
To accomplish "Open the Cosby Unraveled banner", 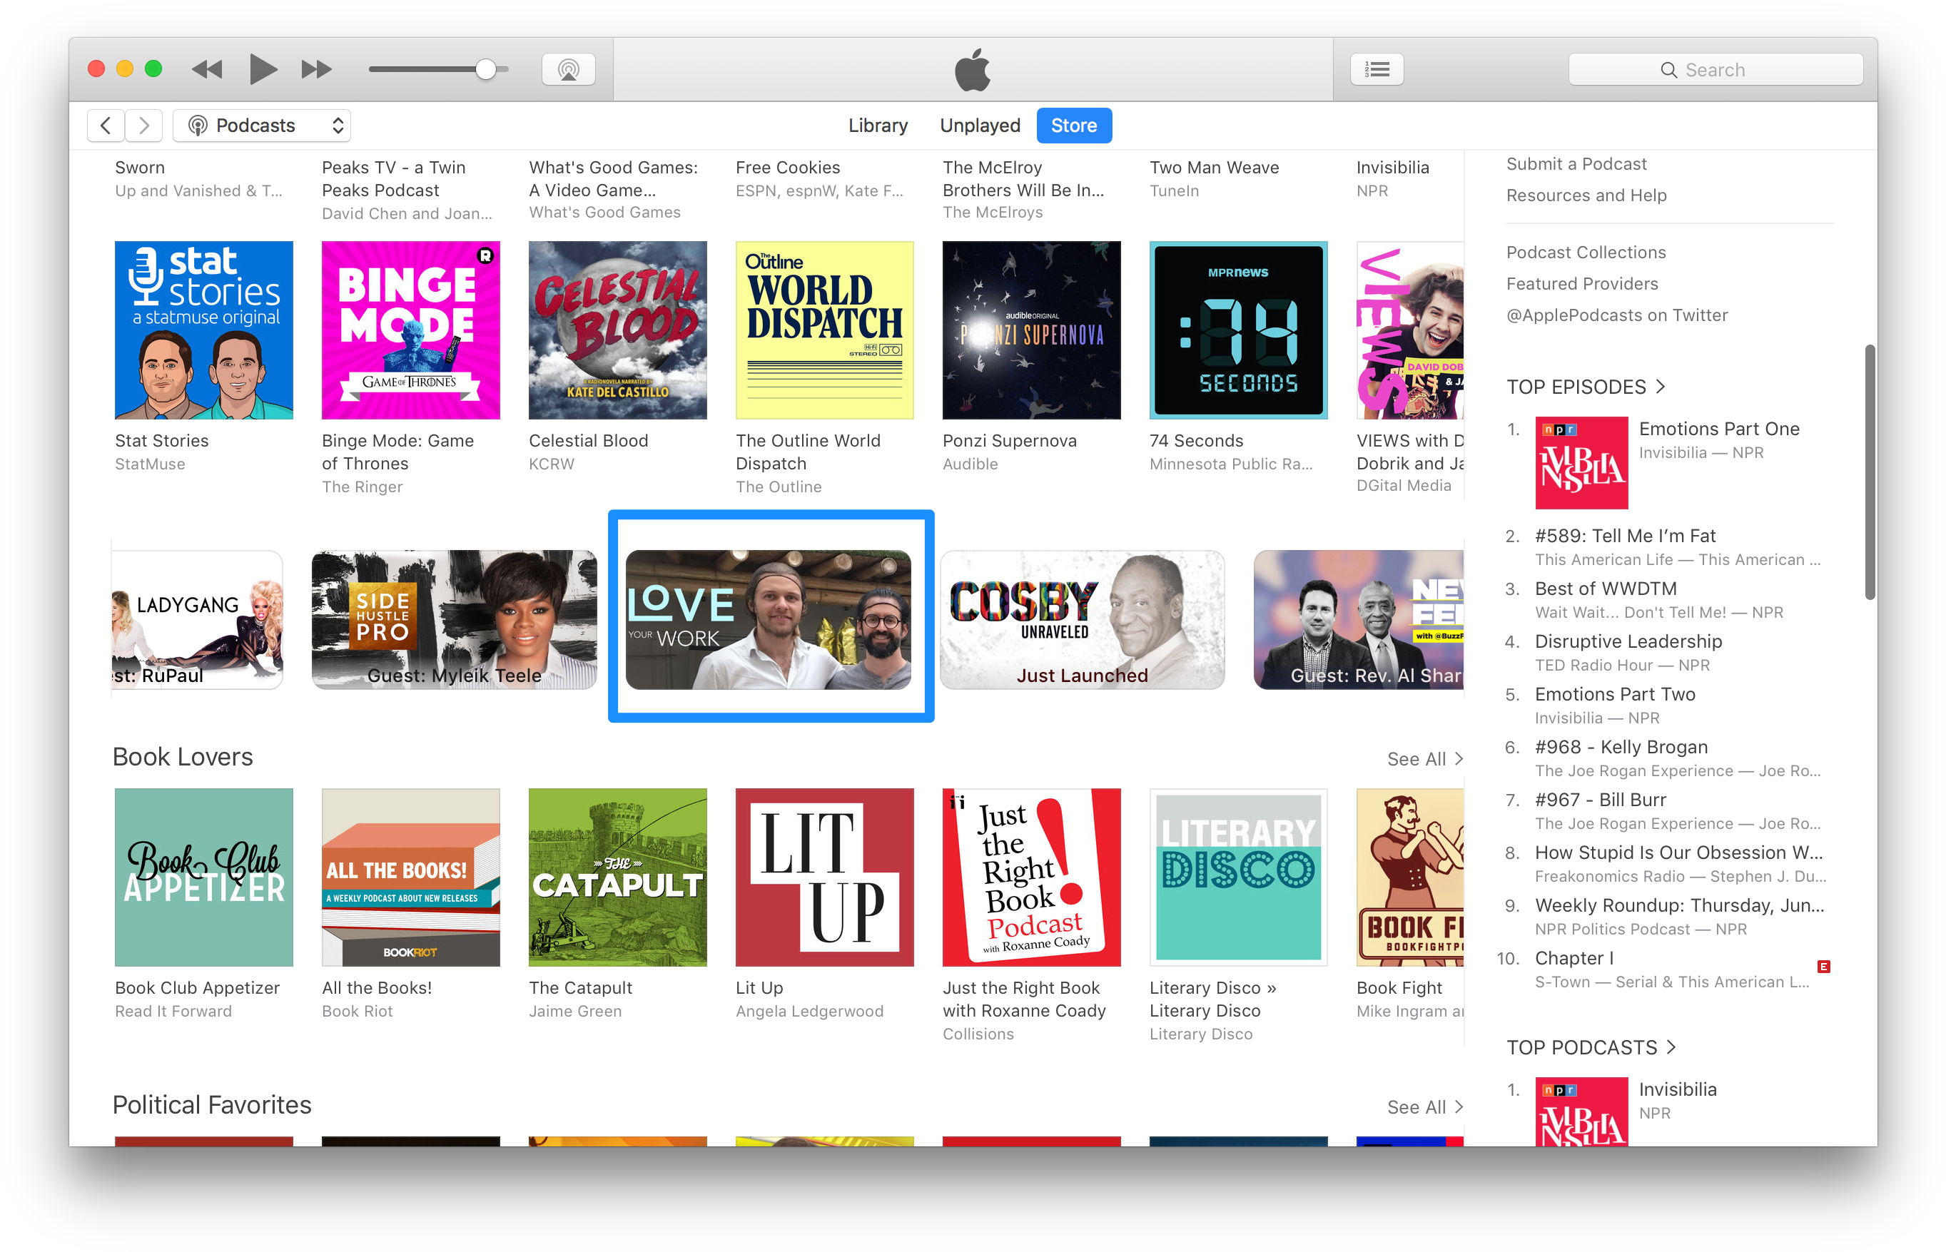I will point(1082,619).
